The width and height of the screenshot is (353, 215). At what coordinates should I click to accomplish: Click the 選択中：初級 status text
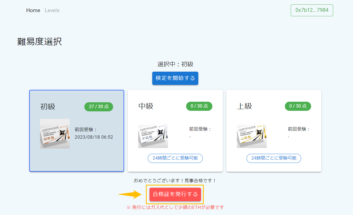175,64
